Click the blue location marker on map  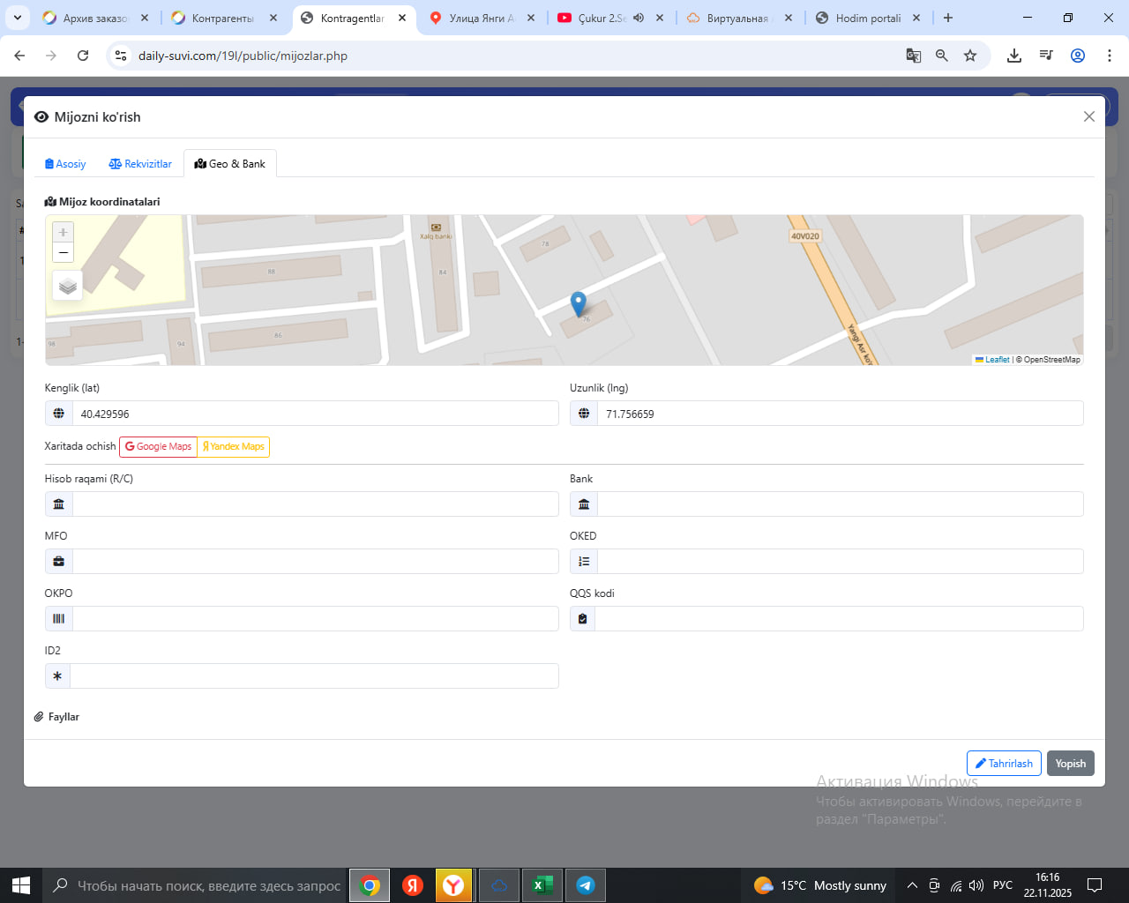579,303
